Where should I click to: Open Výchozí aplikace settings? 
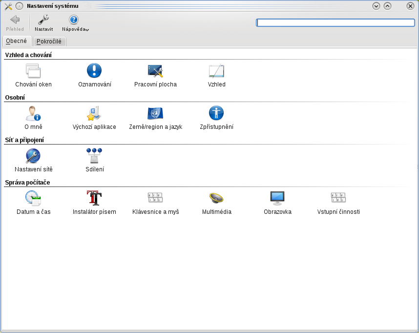(x=94, y=114)
